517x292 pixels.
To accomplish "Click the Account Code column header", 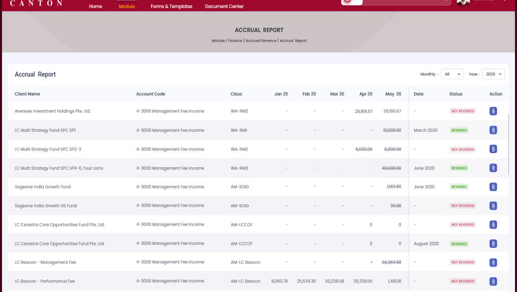I will click(151, 94).
